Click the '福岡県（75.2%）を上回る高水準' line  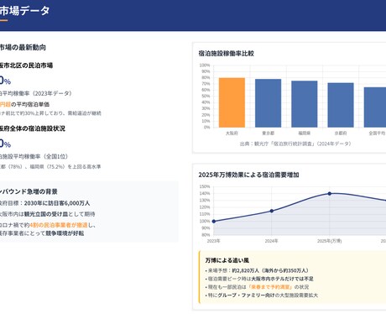pos(65,167)
